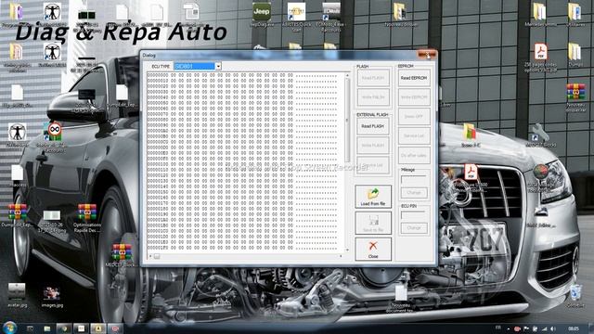The width and height of the screenshot is (594, 334).
Task: Click the volume icon in system tray
Action: coord(553,328)
